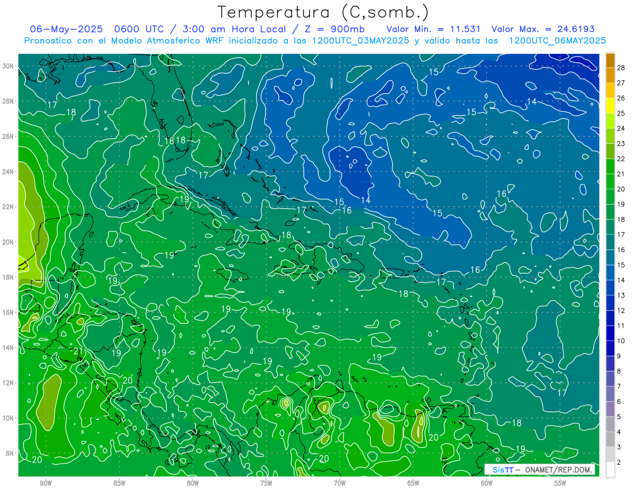
Task: Click the legend value 3
Action: click(619, 447)
